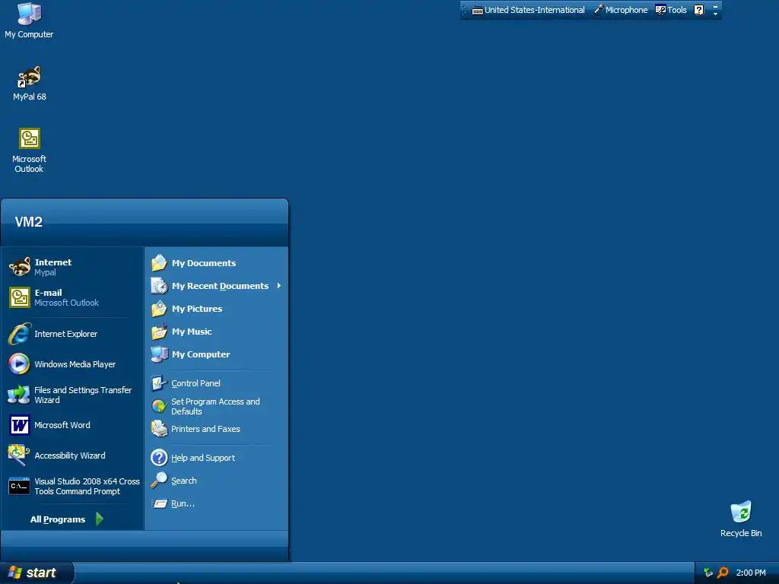Select E-mail Microsoft Outlook entry
This screenshot has height=584, width=779.
click(72, 297)
